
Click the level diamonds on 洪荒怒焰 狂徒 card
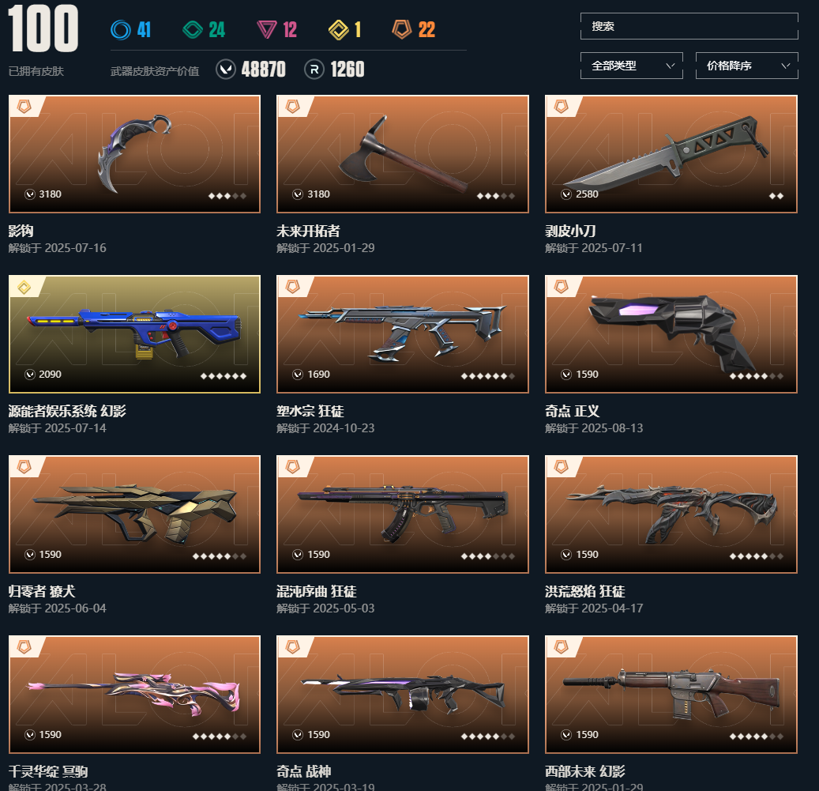coord(757,556)
